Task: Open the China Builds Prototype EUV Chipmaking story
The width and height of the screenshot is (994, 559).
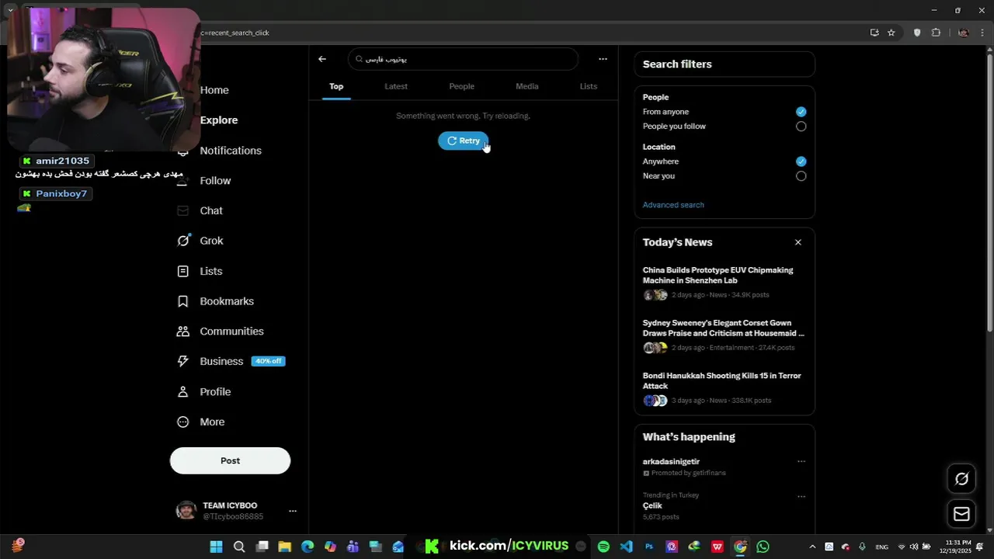Action: (x=718, y=275)
